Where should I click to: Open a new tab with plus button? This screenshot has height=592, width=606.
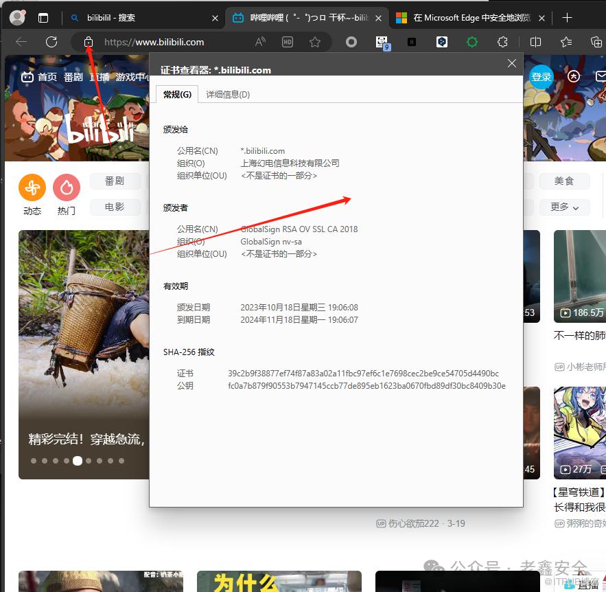[x=567, y=18]
